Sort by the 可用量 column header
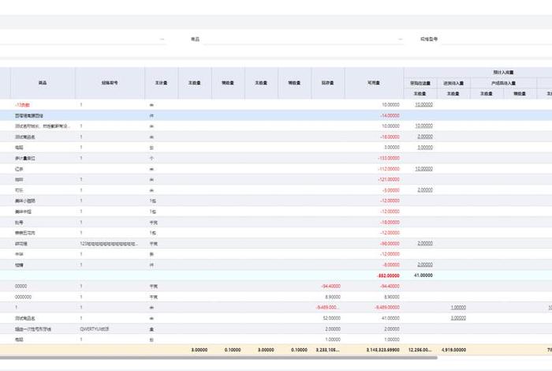The image size is (552, 371). (x=374, y=82)
